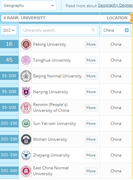Click the China location filter field
Screen dimensions: 133x180
pyautogui.click(x=116, y=30)
